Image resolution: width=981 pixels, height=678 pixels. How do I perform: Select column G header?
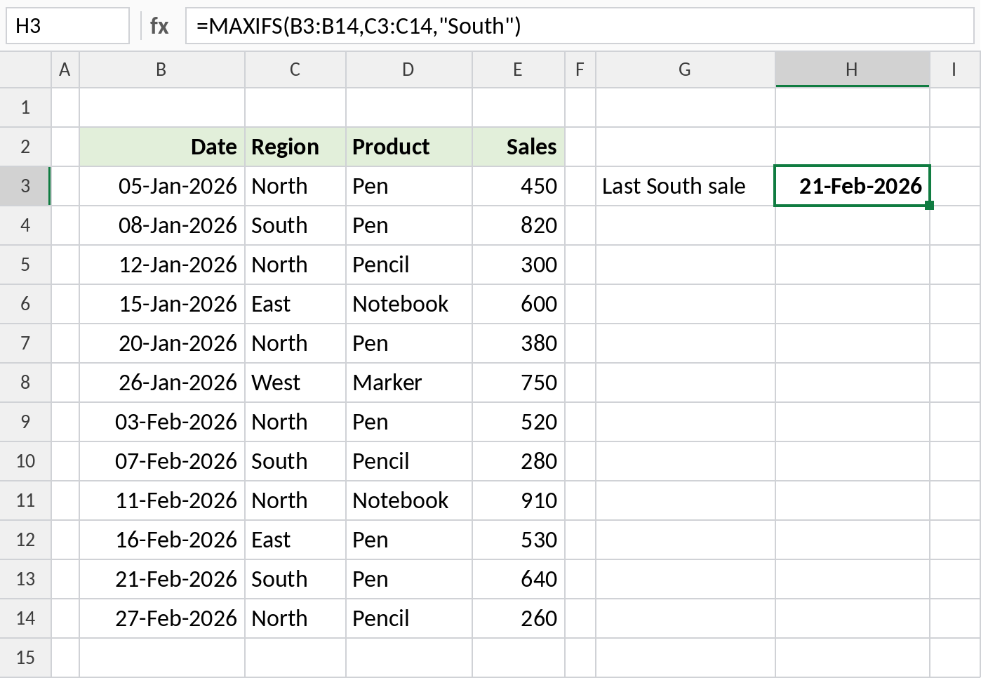click(686, 69)
